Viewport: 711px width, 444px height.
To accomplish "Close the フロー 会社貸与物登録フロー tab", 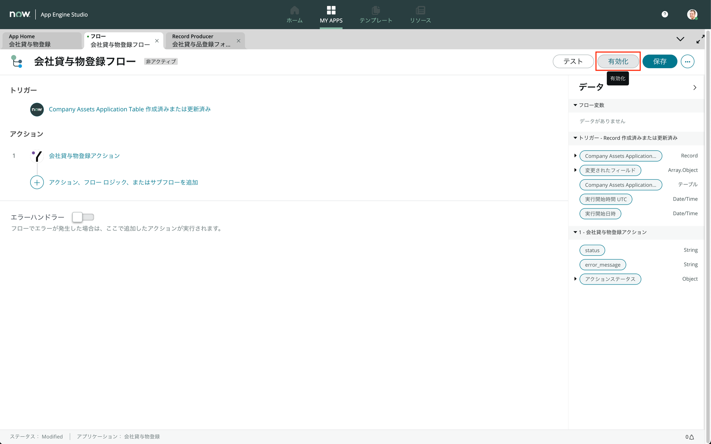I will [157, 41].
